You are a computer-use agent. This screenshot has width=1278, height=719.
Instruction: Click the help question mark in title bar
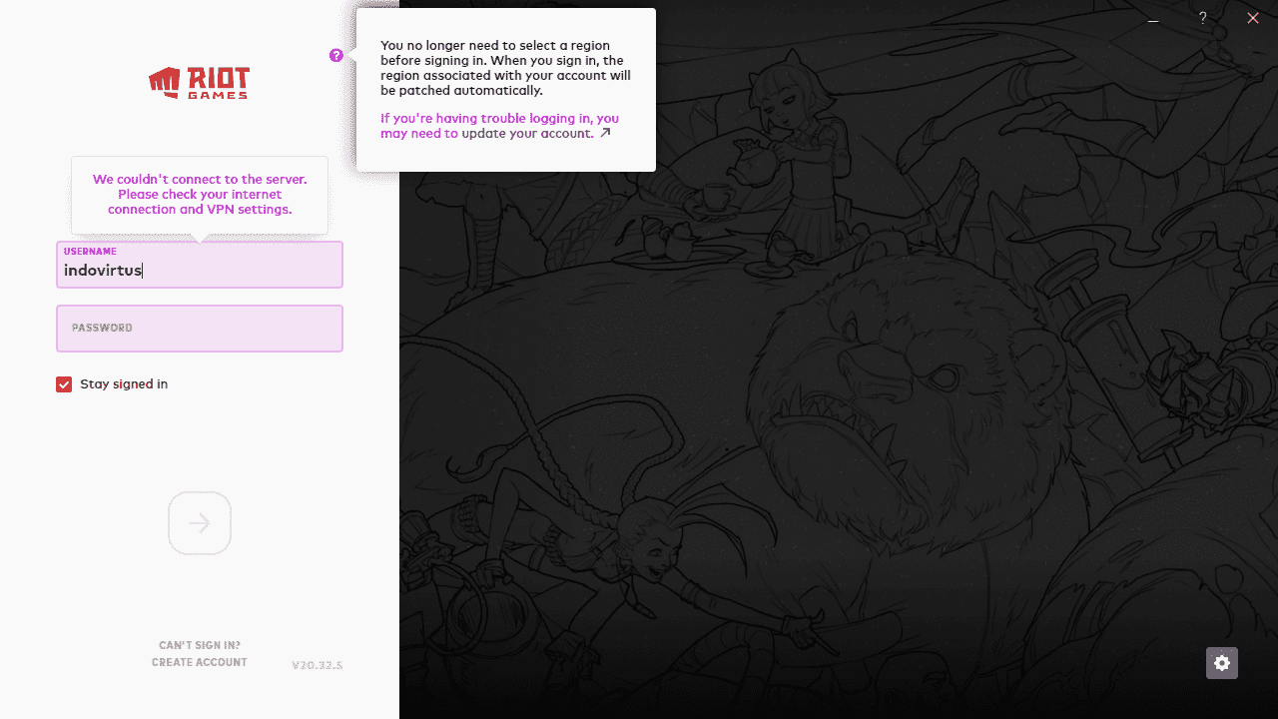1203,18
